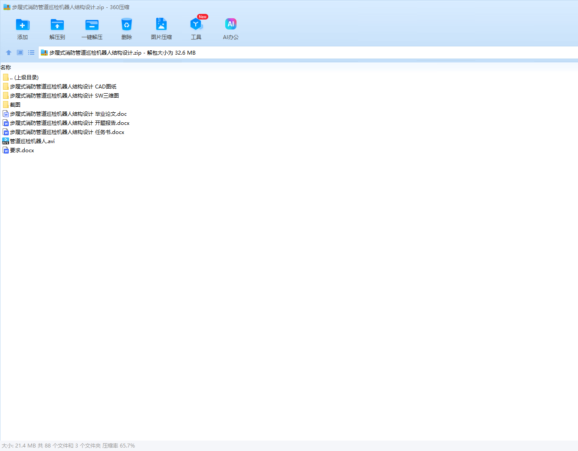Click the Word icon of 要求.docx

click(6, 150)
